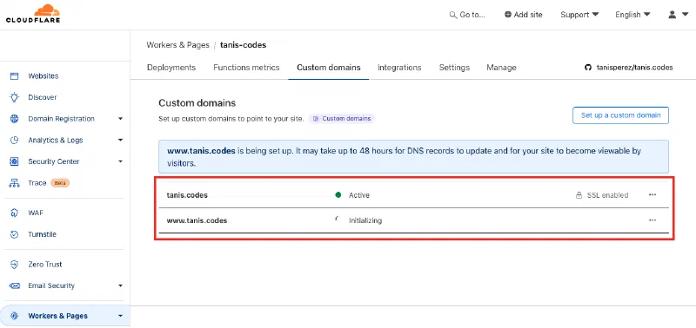Open Turnstile in the sidebar
The width and height of the screenshot is (696, 328).
click(x=42, y=234)
